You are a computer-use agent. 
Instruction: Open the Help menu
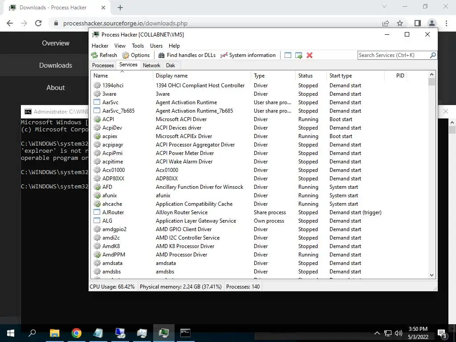tap(174, 46)
